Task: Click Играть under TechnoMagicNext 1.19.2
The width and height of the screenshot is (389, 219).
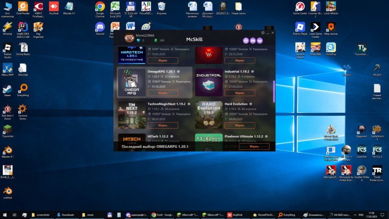Action: coord(163,126)
